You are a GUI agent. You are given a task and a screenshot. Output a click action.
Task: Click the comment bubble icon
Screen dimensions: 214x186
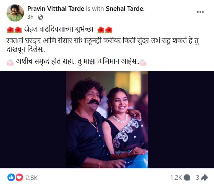click(187, 178)
